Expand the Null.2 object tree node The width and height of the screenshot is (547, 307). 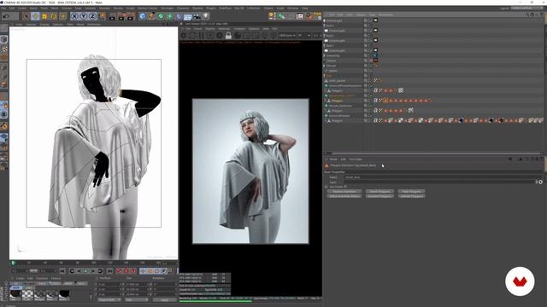[324, 36]
